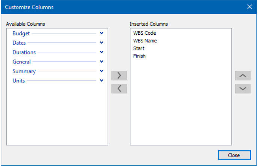Move selected column up with the up-chevron button

[243, 76]
